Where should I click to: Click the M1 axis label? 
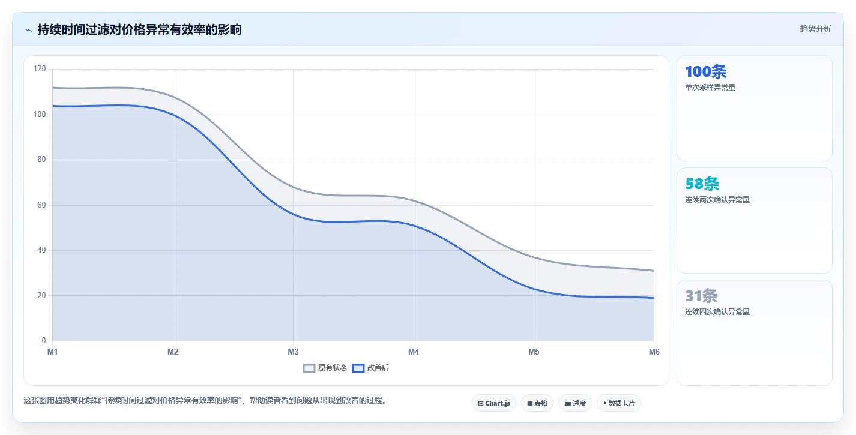pyautogui.click(x=53, y=352)
